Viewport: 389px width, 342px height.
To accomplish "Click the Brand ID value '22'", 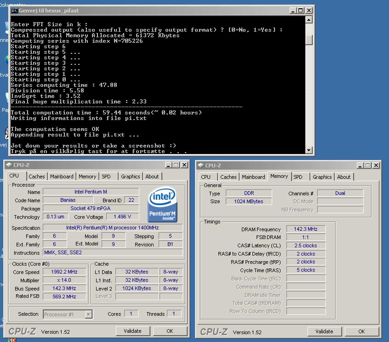I will (132, 200).
